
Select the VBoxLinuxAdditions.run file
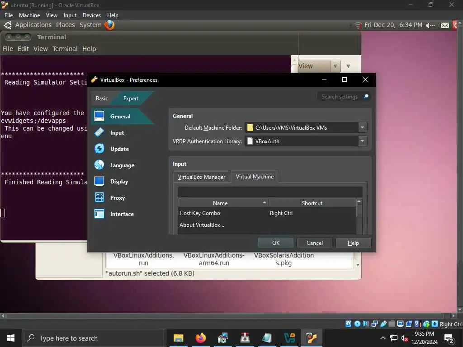point(143,259)
